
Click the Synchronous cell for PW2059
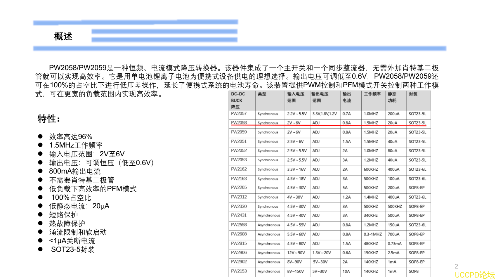pyautogui.click(x=268, y=132)
